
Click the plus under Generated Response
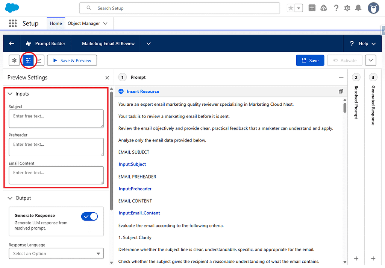pyautogui.click(x=373, y=259)
